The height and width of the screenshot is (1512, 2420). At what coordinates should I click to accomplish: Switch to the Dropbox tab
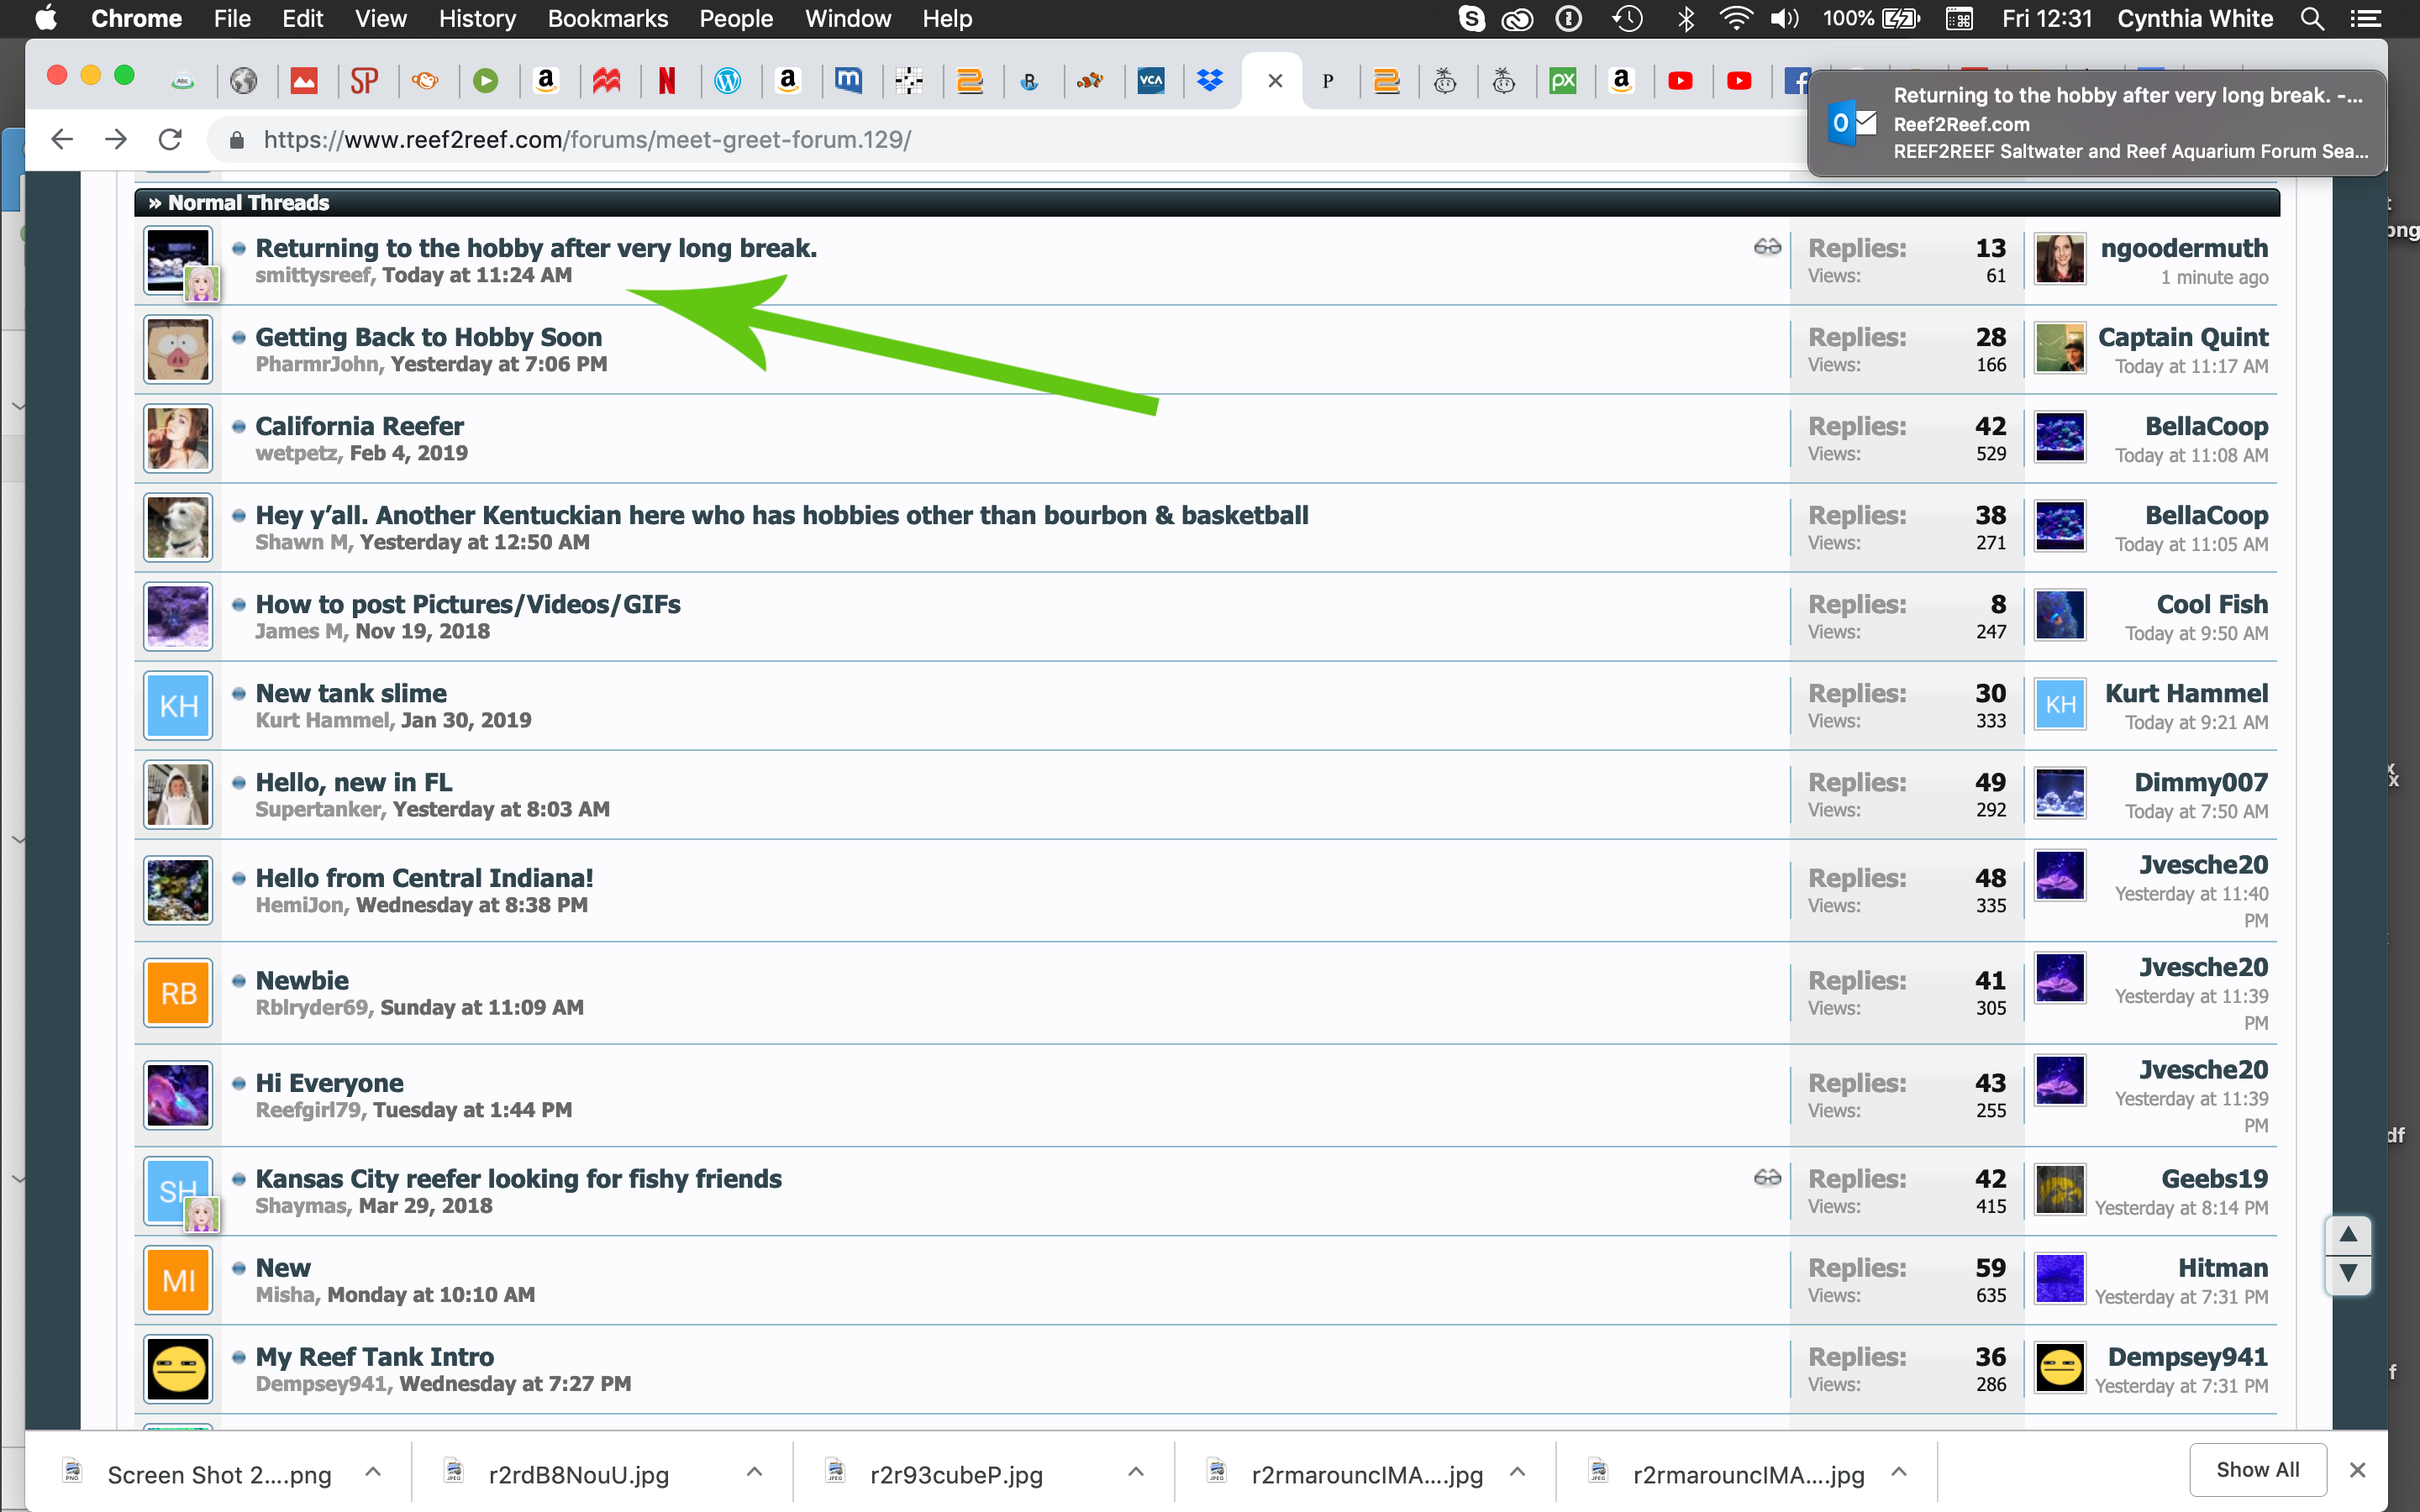[1210, 81]
